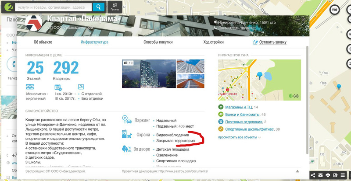Click the card's vertical scrollbar
The height and width of the screenshot is (181, 351).
click(x=308, y=100)
